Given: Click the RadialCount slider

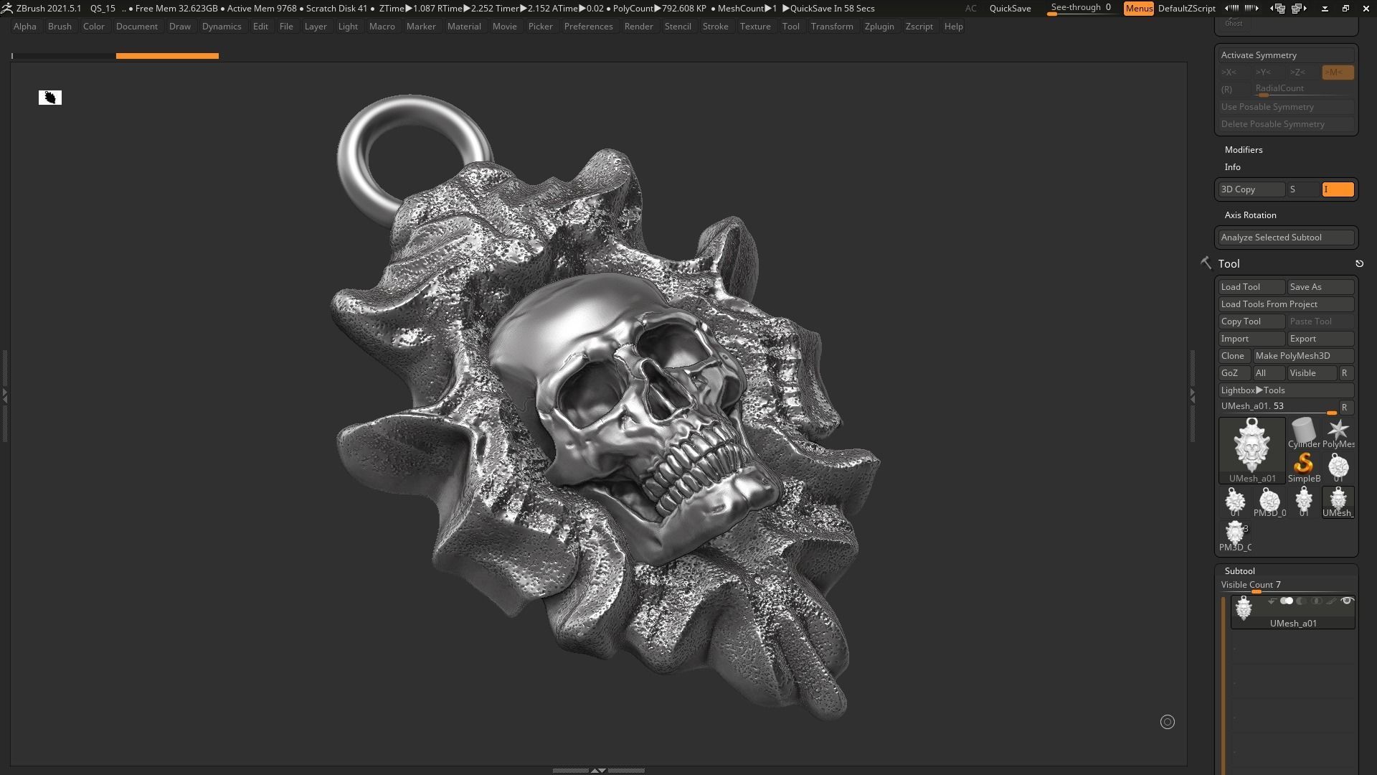Looking at the screenshot, I should tap(1303, 90).
